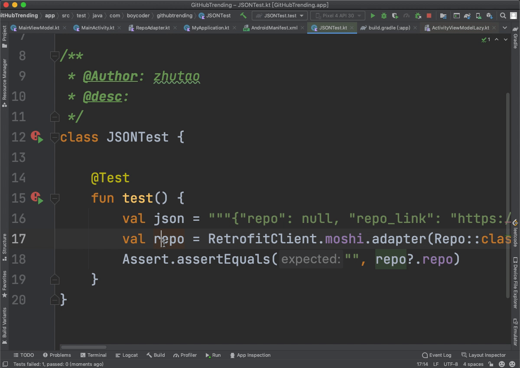The width and height of the screenshot is (520, 368).
Task: Open the build.gradle (:app) tab
Action: pos(389,28)
